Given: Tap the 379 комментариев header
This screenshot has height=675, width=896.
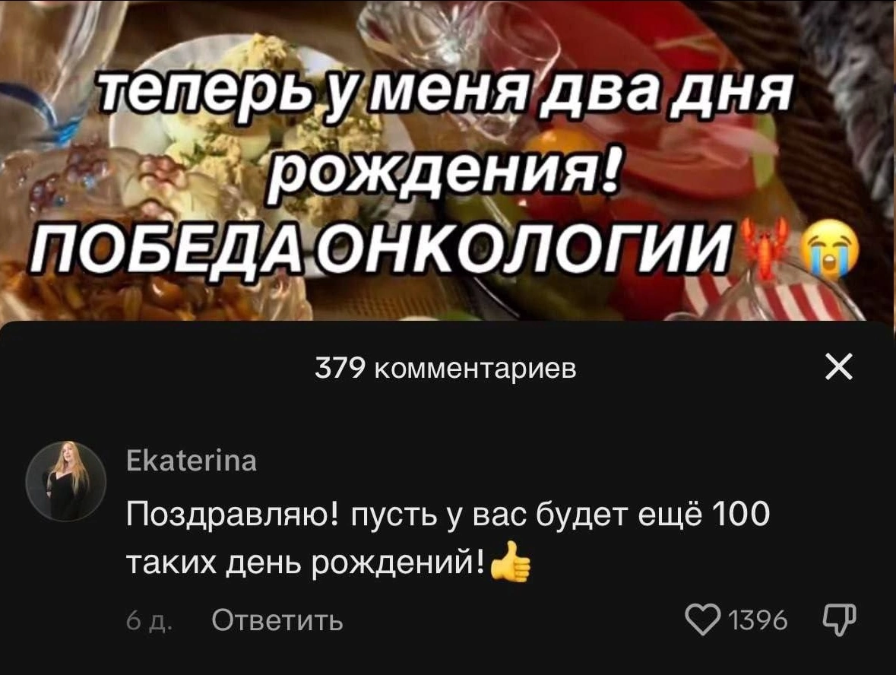Looking at the screenshot, I should (445, 369).
